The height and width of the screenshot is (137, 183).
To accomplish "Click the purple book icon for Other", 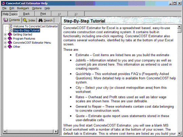I will pyautogui.click(x=10, y=47).
